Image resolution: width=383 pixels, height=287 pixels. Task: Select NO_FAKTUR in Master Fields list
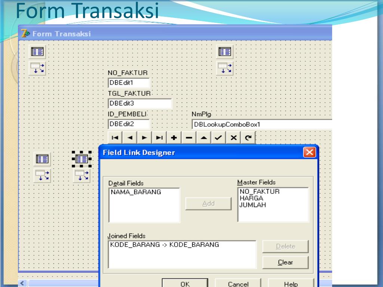pos(260,192)
